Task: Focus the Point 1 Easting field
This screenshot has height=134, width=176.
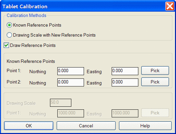Action: click(x=125, y=71)
